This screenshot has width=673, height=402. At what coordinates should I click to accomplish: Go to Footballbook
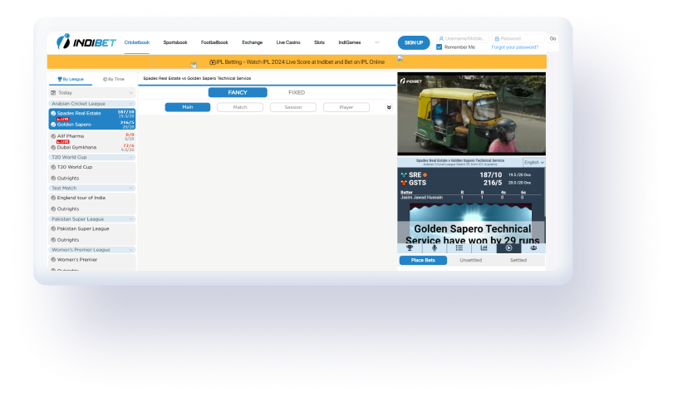coord(214,42)
